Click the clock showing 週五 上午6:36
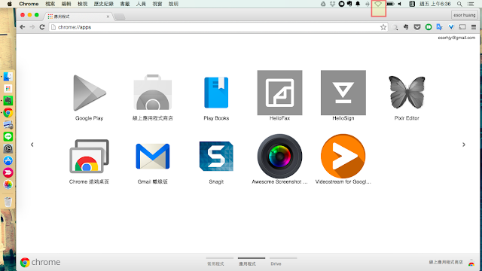Screen dimensions: 482x271 (x=435, y=4)
